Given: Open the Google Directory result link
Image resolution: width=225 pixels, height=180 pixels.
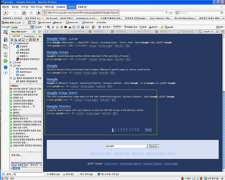Looking at the screenshot, I should pyautogui.click(x=59, y=107).
